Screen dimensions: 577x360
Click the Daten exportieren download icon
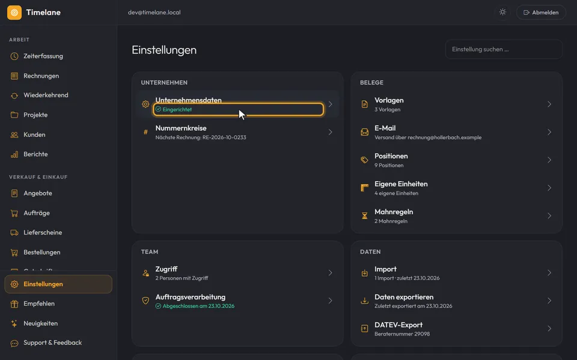point(365,301)
